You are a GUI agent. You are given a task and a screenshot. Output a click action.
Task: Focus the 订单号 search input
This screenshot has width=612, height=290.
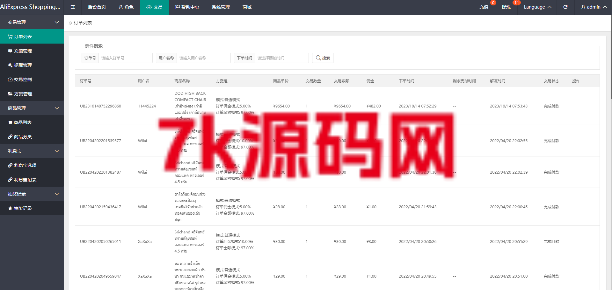pos(126,58)
